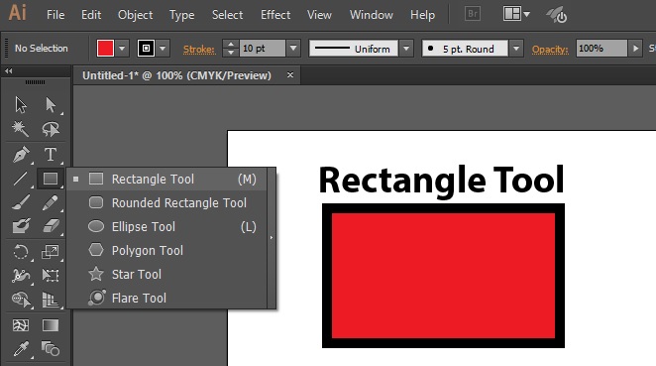Pick the Free Transform tool
The image size is (656, 366).
[51, 275]
